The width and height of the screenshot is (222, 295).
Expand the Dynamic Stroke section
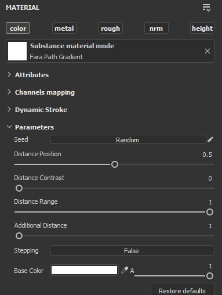coord(9,110)
